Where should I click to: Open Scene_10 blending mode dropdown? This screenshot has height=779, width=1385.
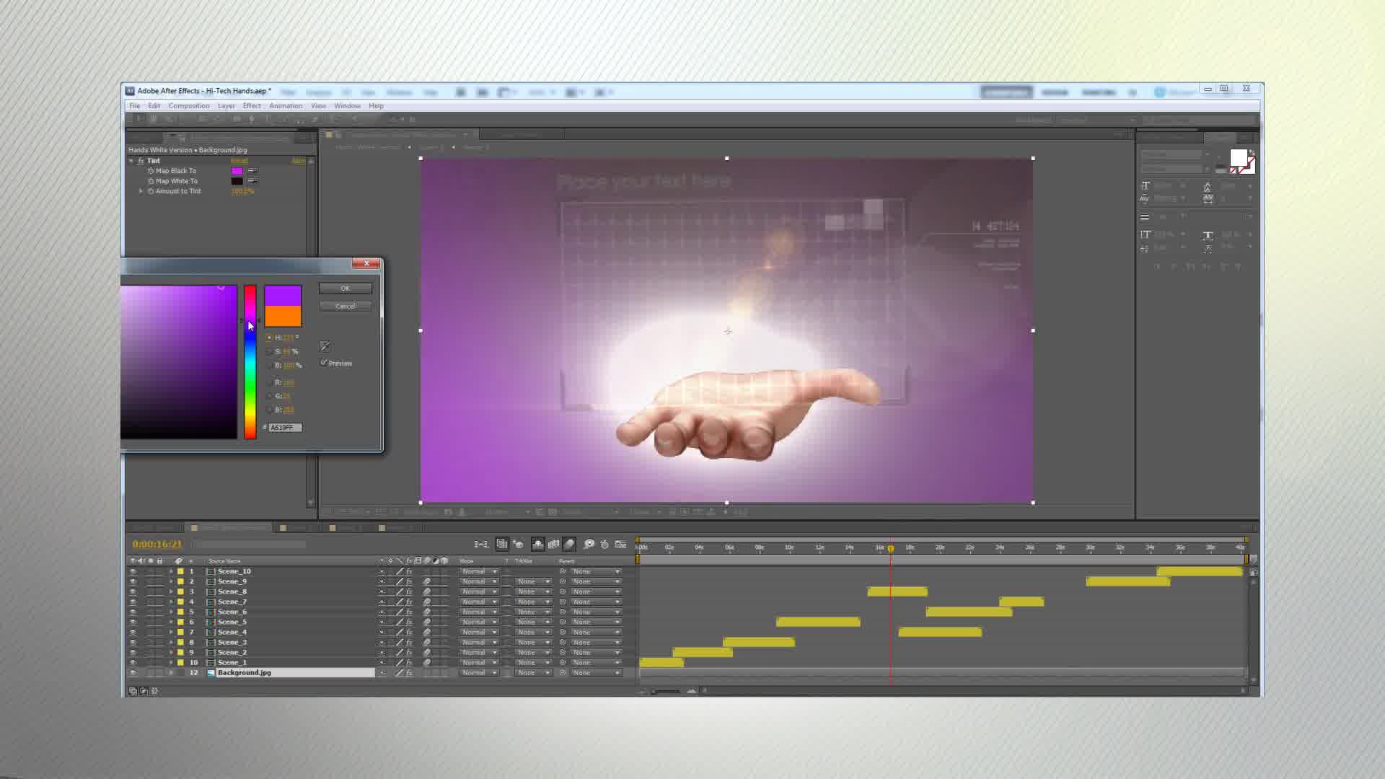tap(480, 571)
